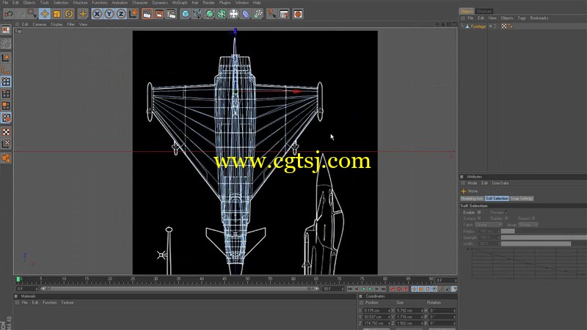Go to end of animation
Viewport: 587px width, 330px height.
tap(384, 289)
